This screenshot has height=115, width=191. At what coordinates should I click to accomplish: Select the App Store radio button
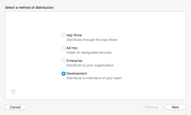[64, 35]
